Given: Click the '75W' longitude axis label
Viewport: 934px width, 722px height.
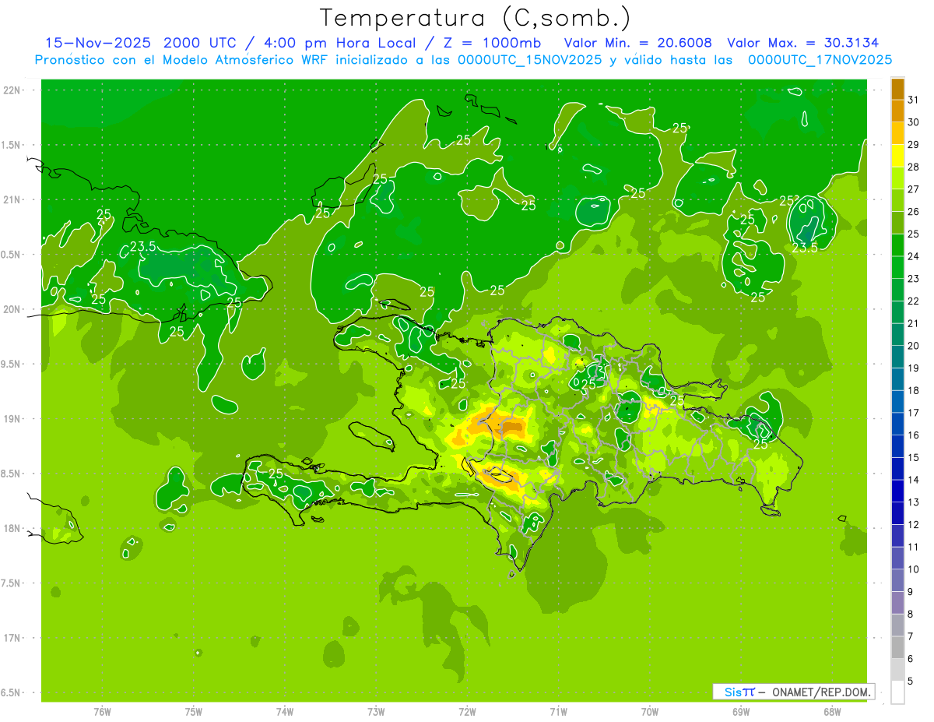Looking at the screenshot, I should (x=193, y=712).
